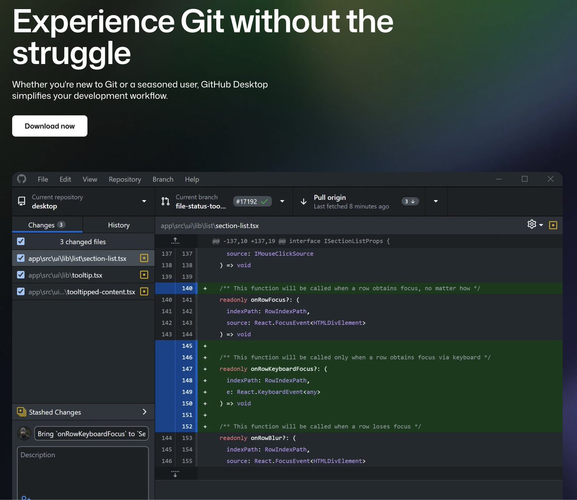
Task: Click the Description text area
Action: pos(83,473)
